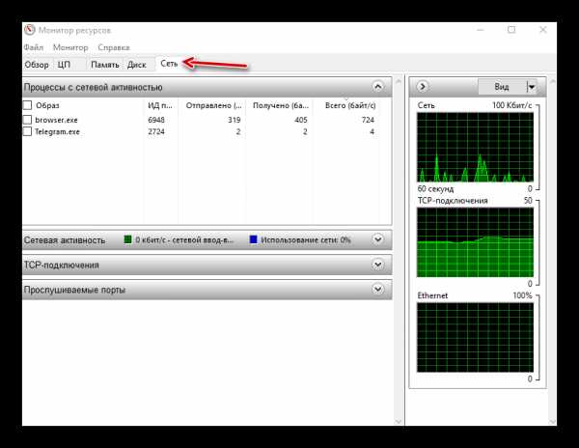Open the Монитор menu
Image resolution: width=579 pixels, height=448 pixels.
pos(70,47)
